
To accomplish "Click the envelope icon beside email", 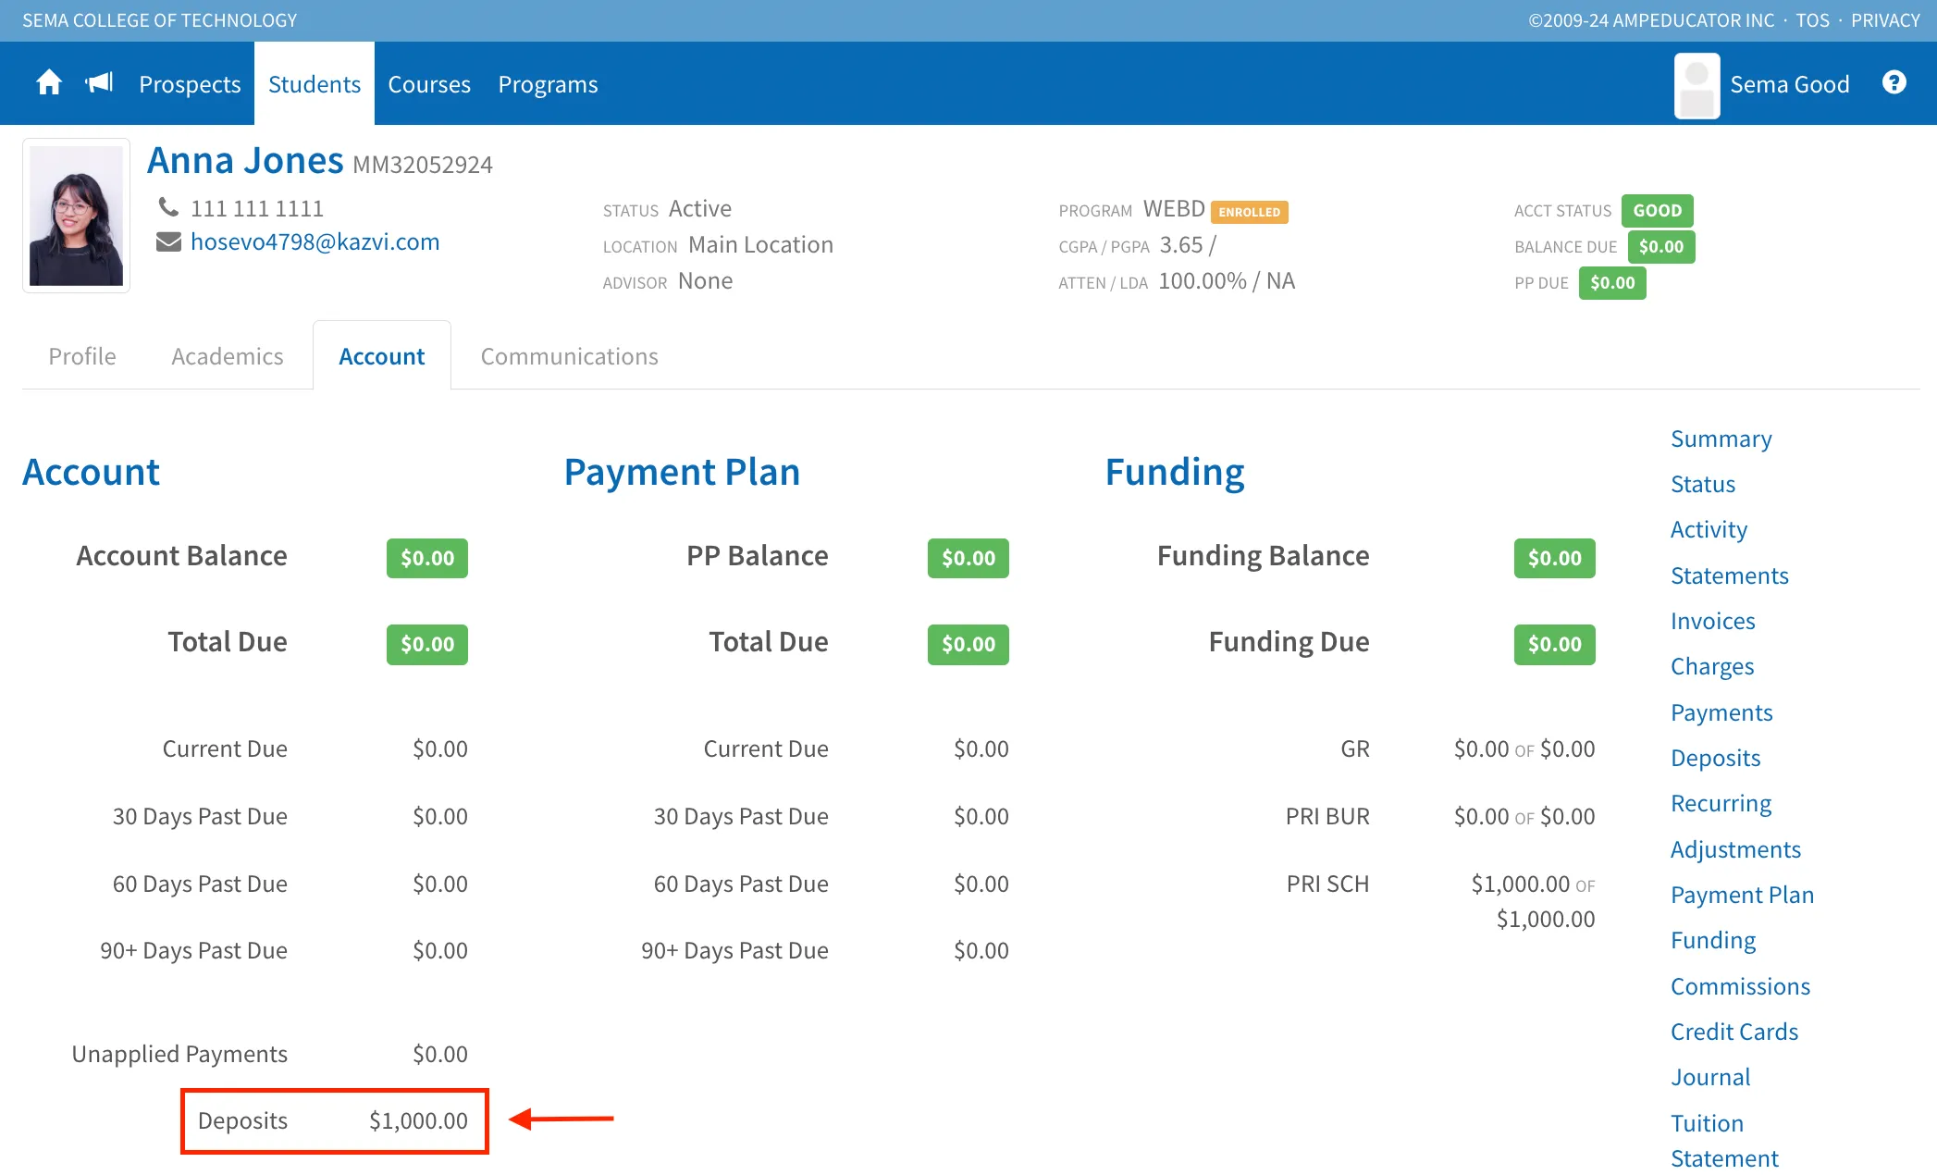I will (x=168, y=242).
